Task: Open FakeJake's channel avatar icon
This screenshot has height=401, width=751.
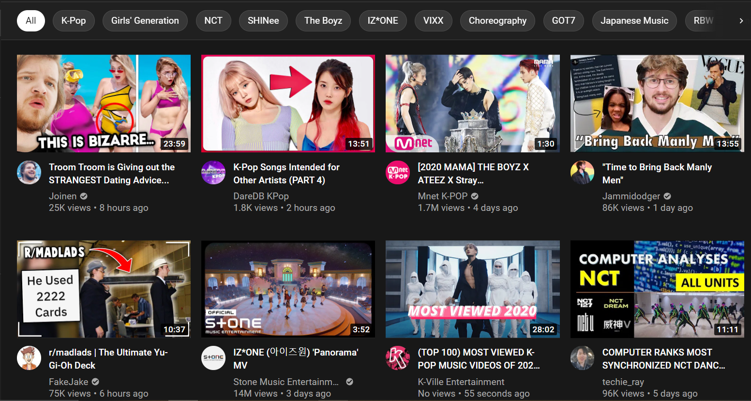Action: (x=29, y=358)
